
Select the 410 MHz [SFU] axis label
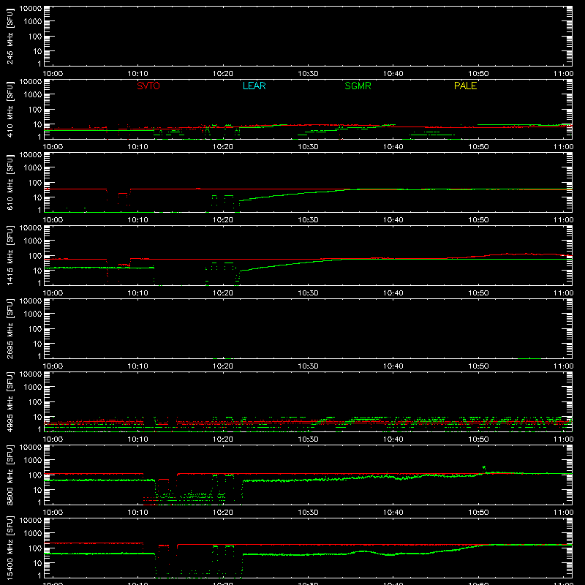coord(10,109)
